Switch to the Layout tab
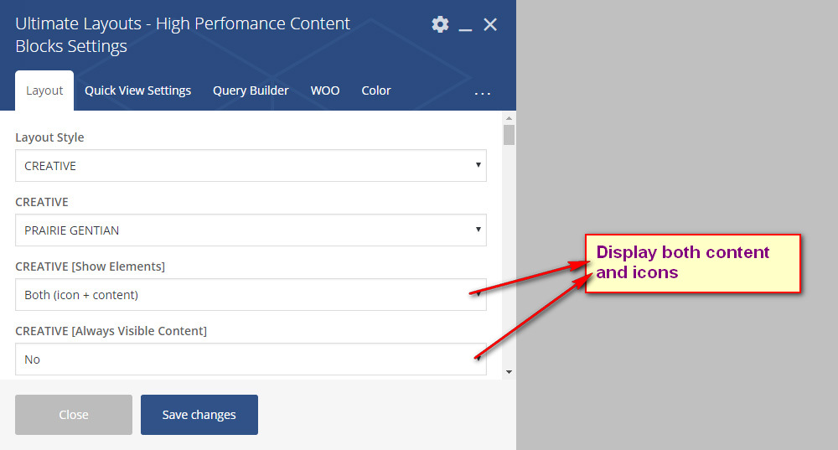 click(44, 91)
